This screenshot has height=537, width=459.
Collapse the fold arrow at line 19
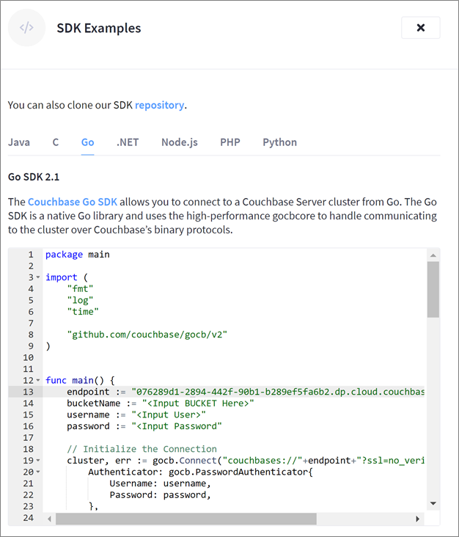[x=38, y=460]
